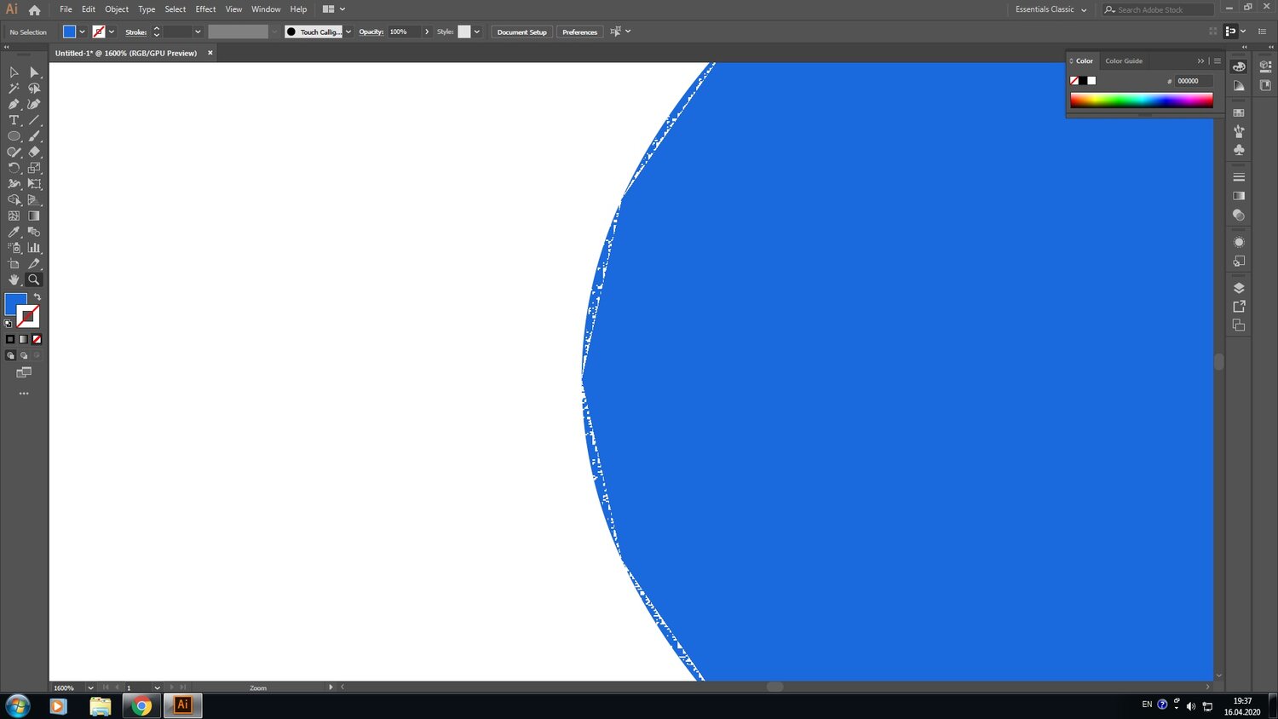Image resolution: width=1278 pixels, height=719 pixels.
Task: Click the Stroke panel link
Action: [136, 32]
